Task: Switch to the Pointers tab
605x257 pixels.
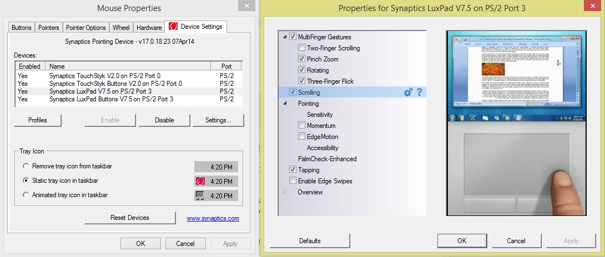Action: [x=49, y=27]
